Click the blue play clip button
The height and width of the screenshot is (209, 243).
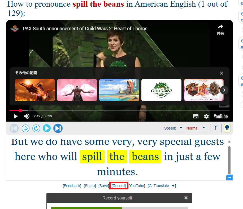47,128
